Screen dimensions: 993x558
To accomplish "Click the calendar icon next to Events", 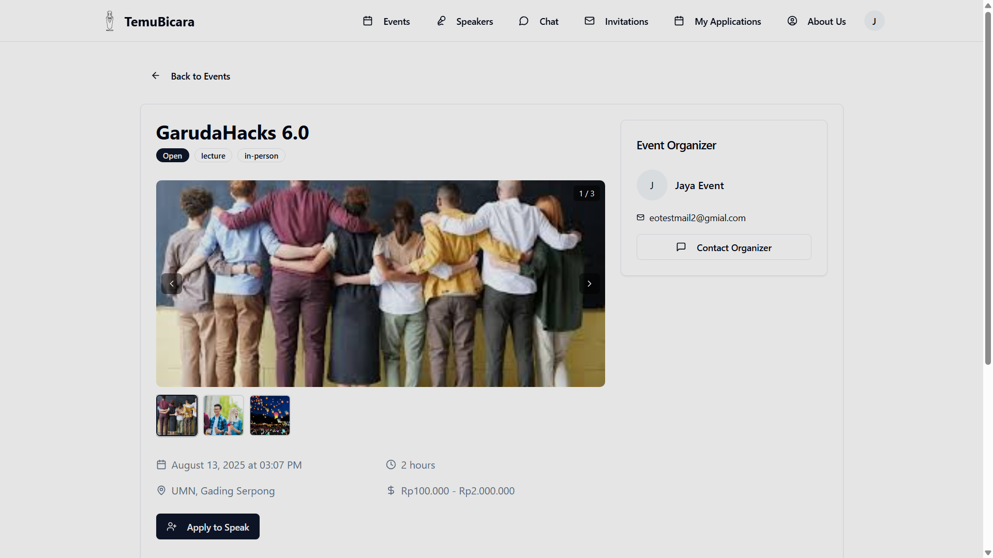I will click(368, 21).
